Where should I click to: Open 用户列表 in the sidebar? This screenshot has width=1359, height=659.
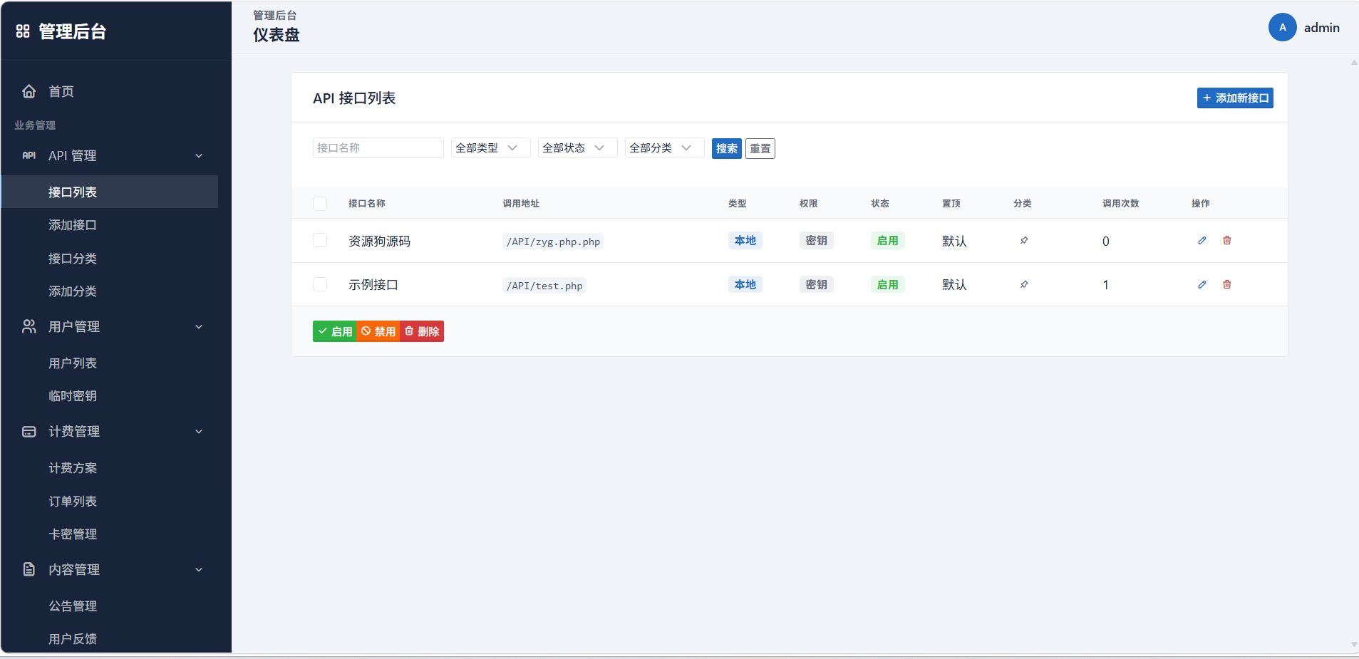[73, 363]
